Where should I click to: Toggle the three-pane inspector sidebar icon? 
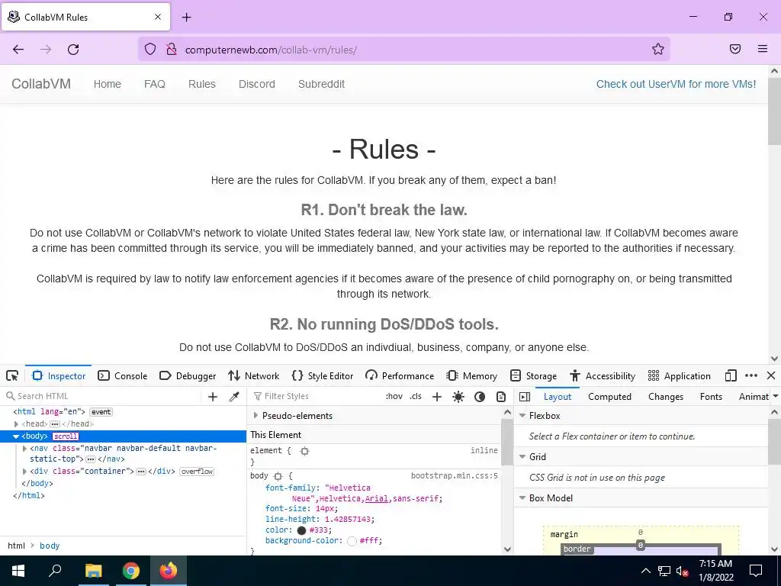coord(525,397)
